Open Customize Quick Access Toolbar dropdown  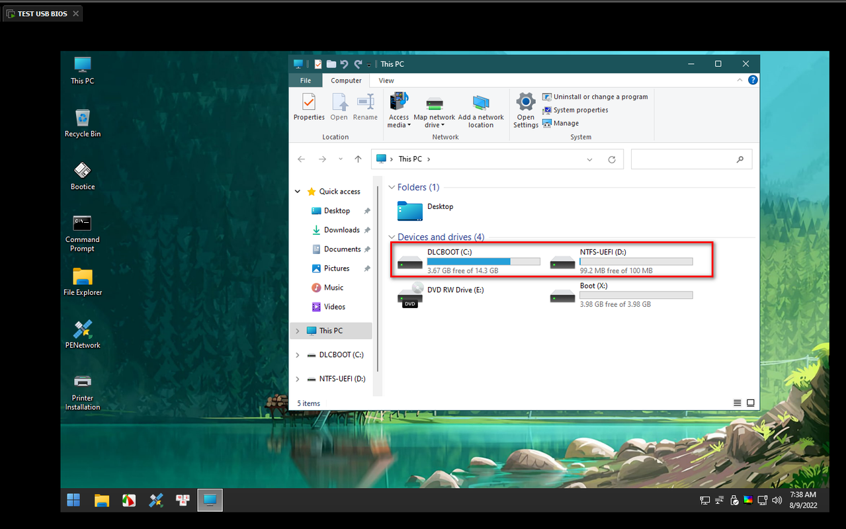pyautogui.click(x=369, y=65)
